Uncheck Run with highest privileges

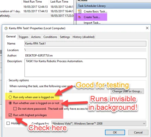tap(10, 115)
